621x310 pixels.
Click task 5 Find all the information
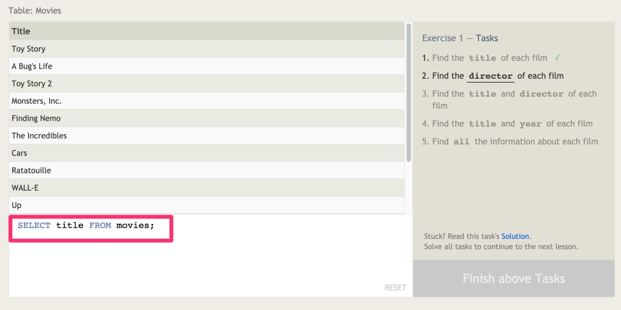[515, 141]
